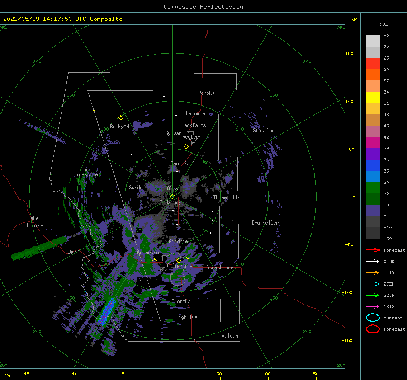Screen dimensions: 407x380
Task: Click the yellow diamond marker above the Calgary label
Action: [x=179, y=260]
